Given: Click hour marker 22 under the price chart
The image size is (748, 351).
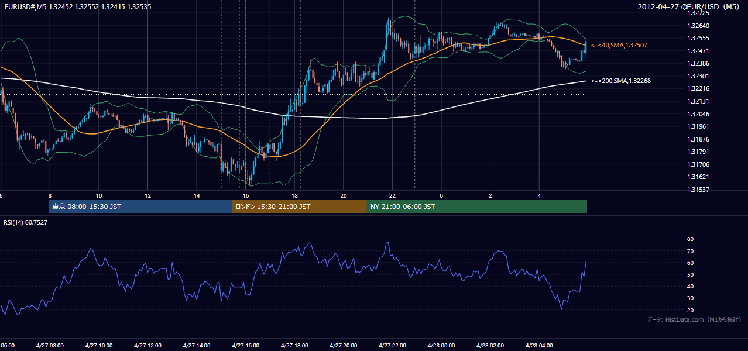Looking at the screenshot, I should 392,195.
